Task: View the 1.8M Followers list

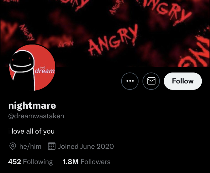Action: (86, 162)
